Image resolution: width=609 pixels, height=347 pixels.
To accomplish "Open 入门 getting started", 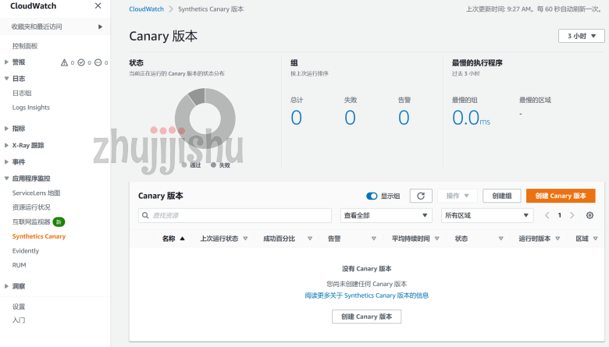I will (19, 320).
